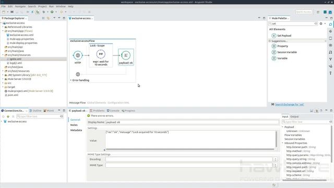Screen dimensions: 334x188
Task: Click the Variable palette icon in Suggestions
Action: pyautogui.click(x=274, y=58)
